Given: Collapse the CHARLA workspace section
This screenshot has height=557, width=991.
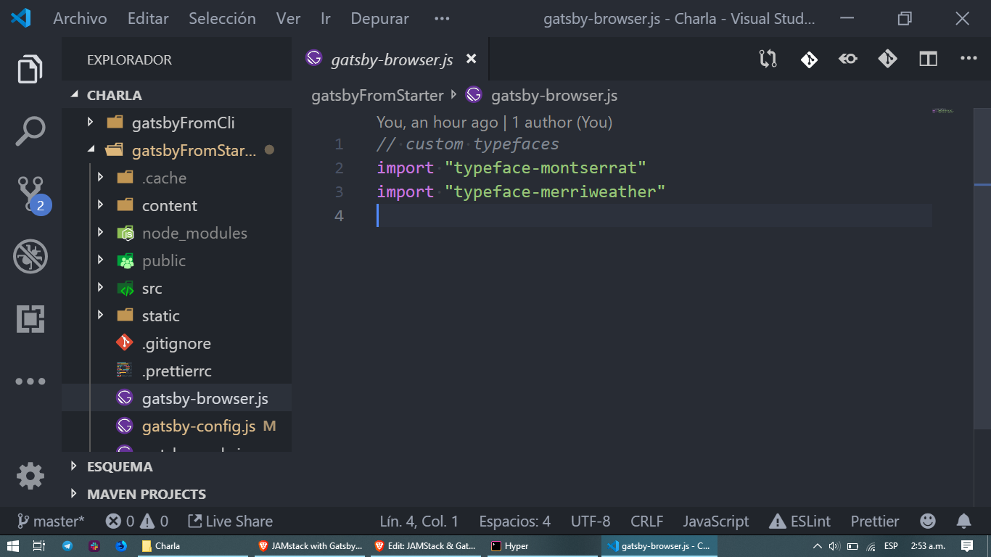Looking at the screenshot, I should click(176, 95).
